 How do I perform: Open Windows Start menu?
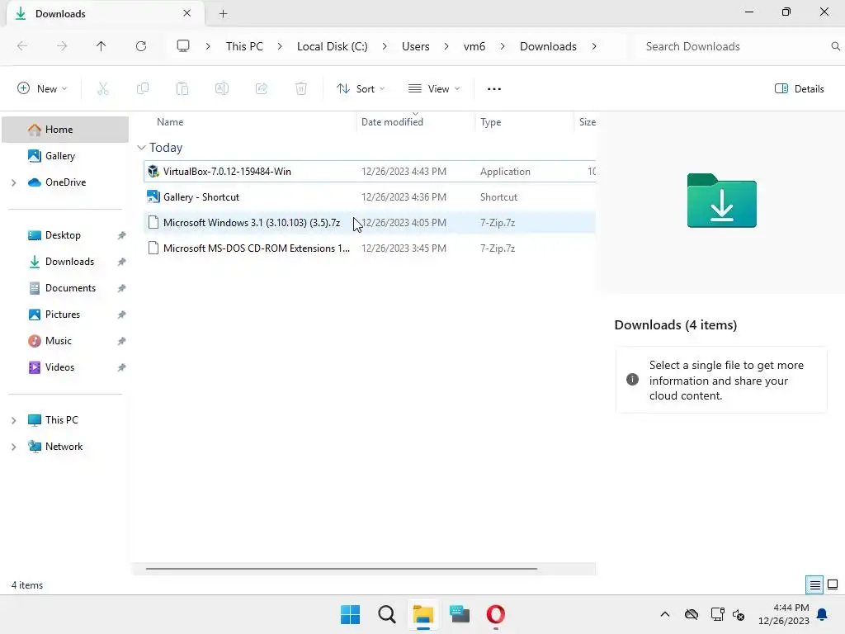(x=350, y=614)
